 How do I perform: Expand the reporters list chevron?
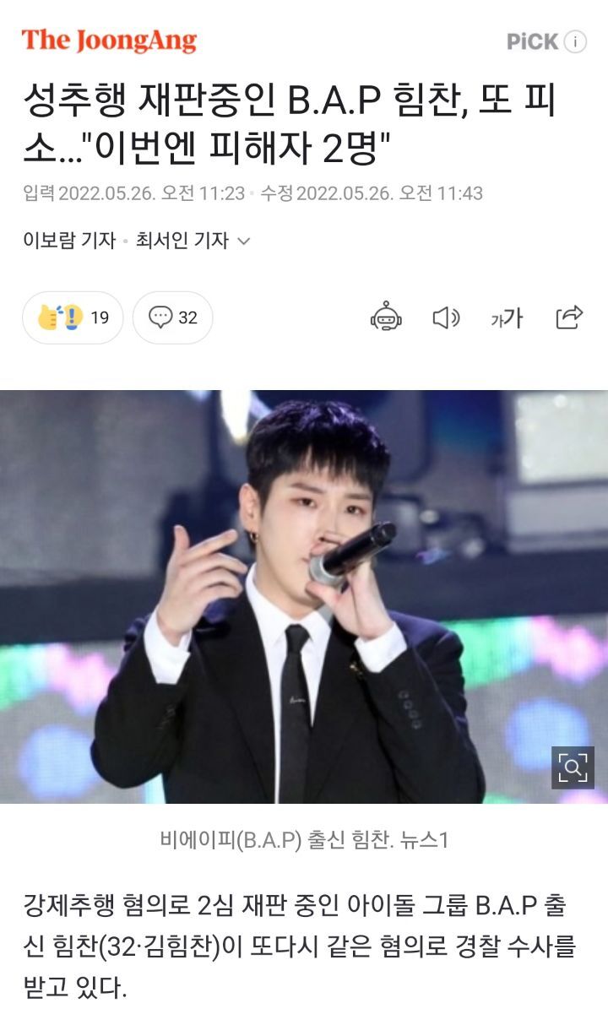[244, 241]
